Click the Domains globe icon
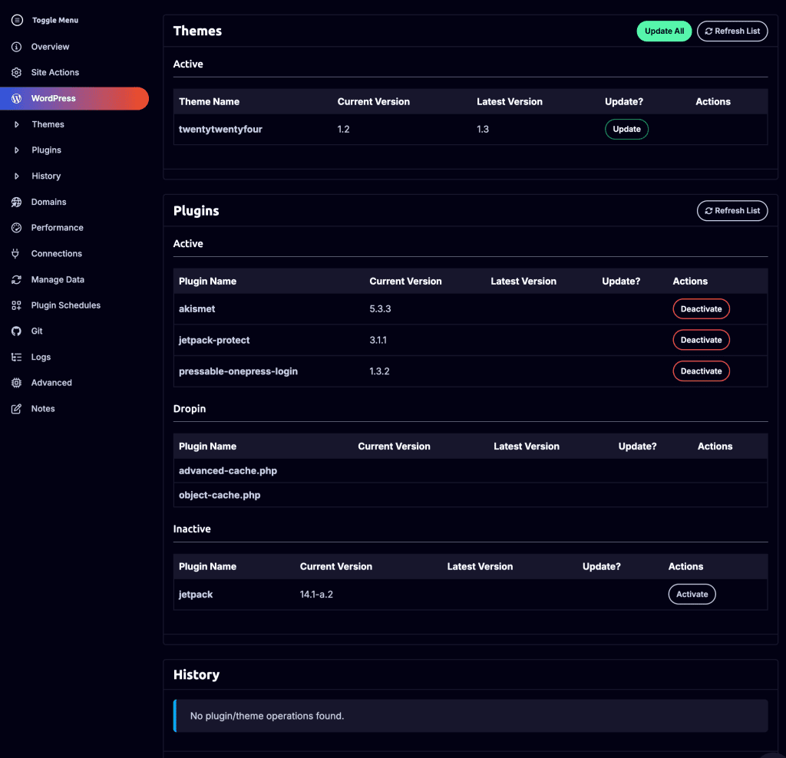Image resolution: width=786 pixels, height=758 pixels. [17, 202]
